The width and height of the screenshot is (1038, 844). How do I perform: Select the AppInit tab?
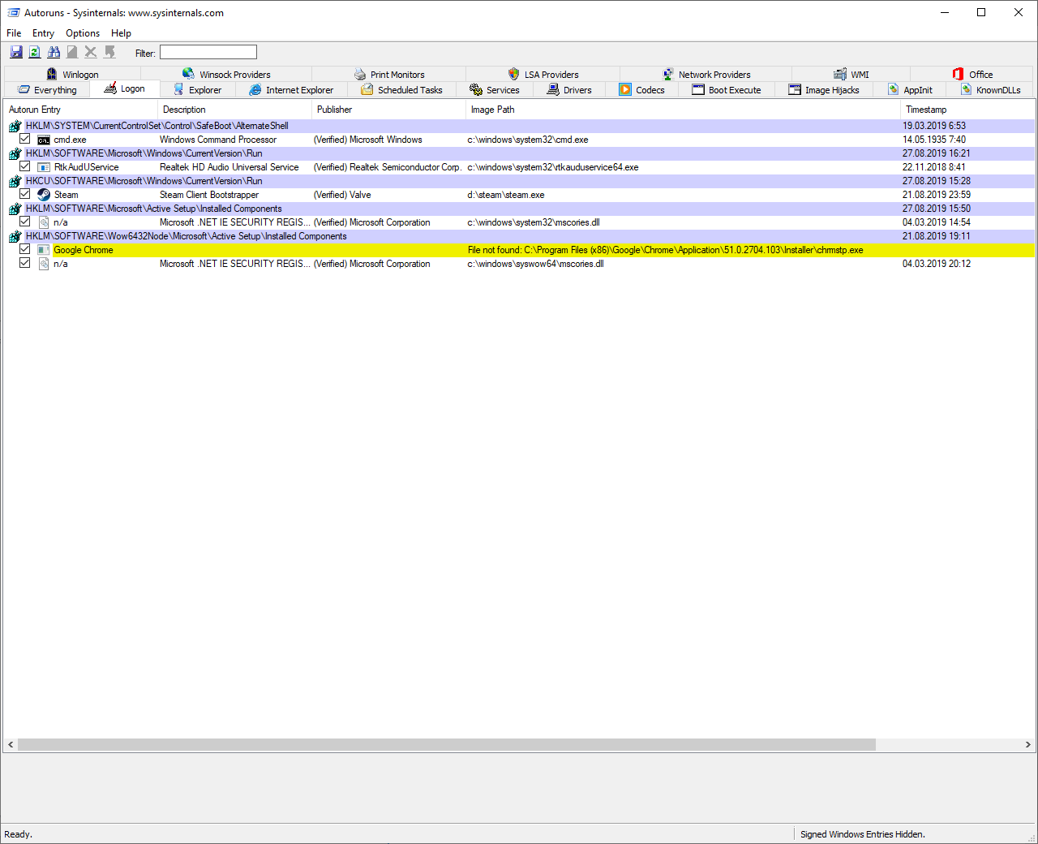click(x=911, y=90)
